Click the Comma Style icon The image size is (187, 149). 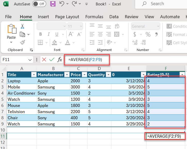(x=156, y=34)
